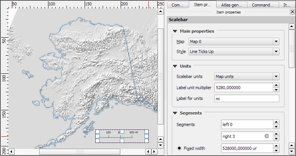Increase the Fixed width value

[x=276, y=146]
